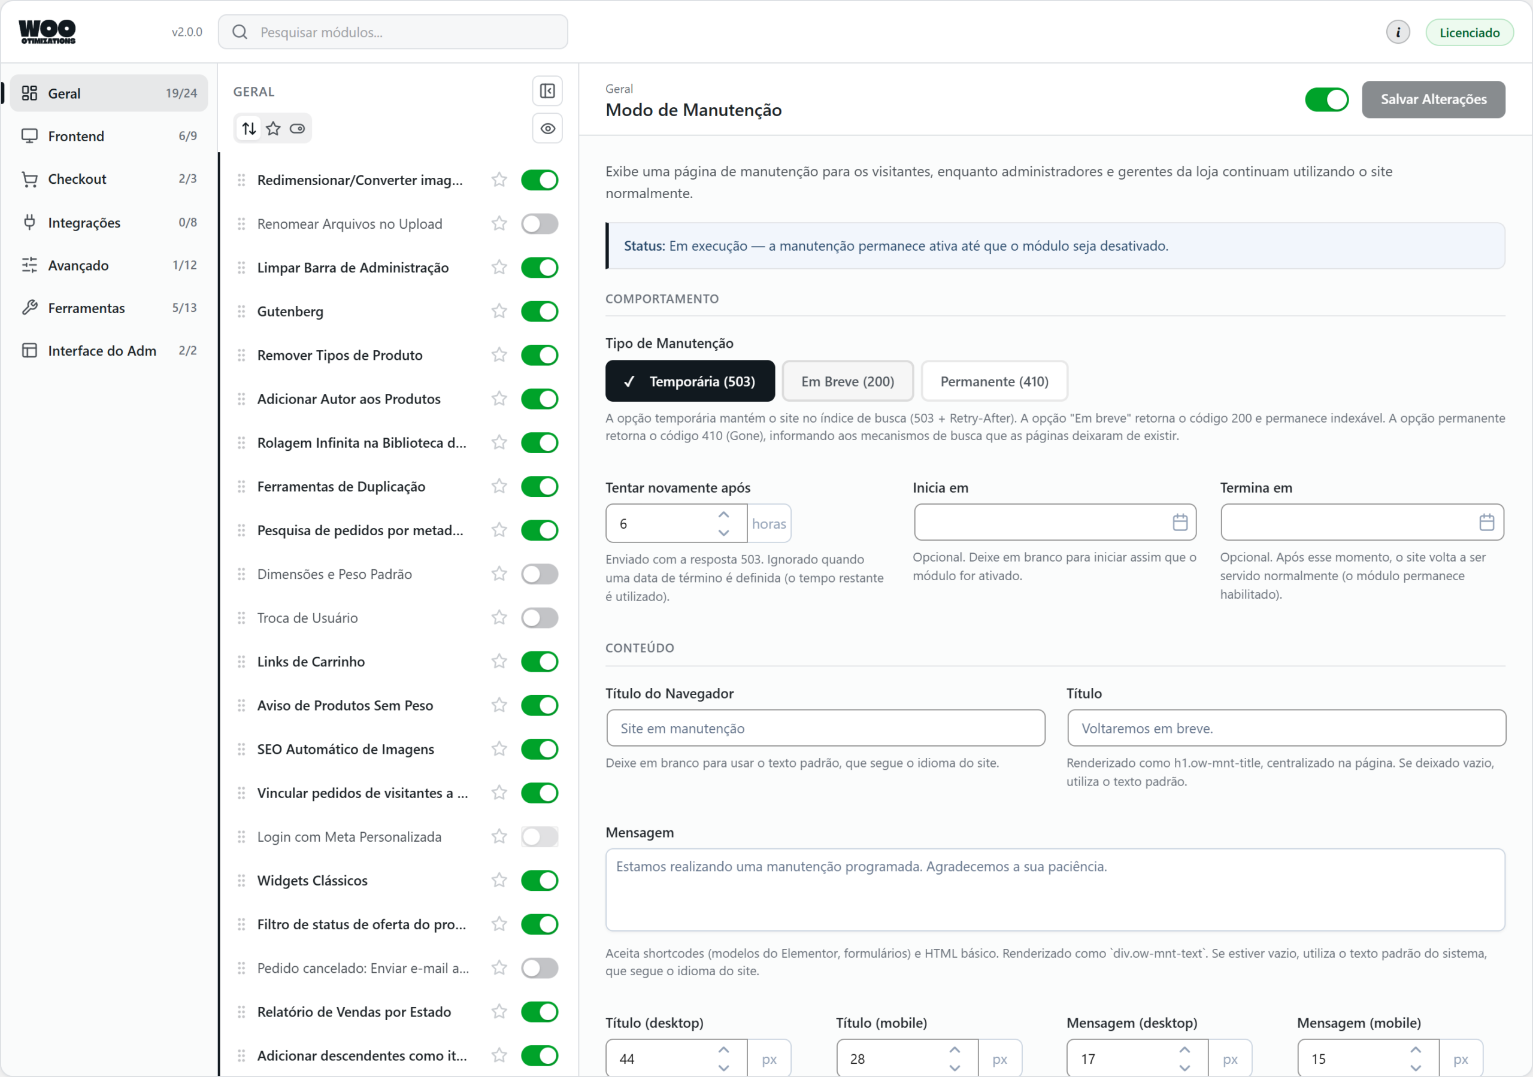1533x1077 pixels.
Task: Star the Links de Carrinho module
Action: pos(499,662)
